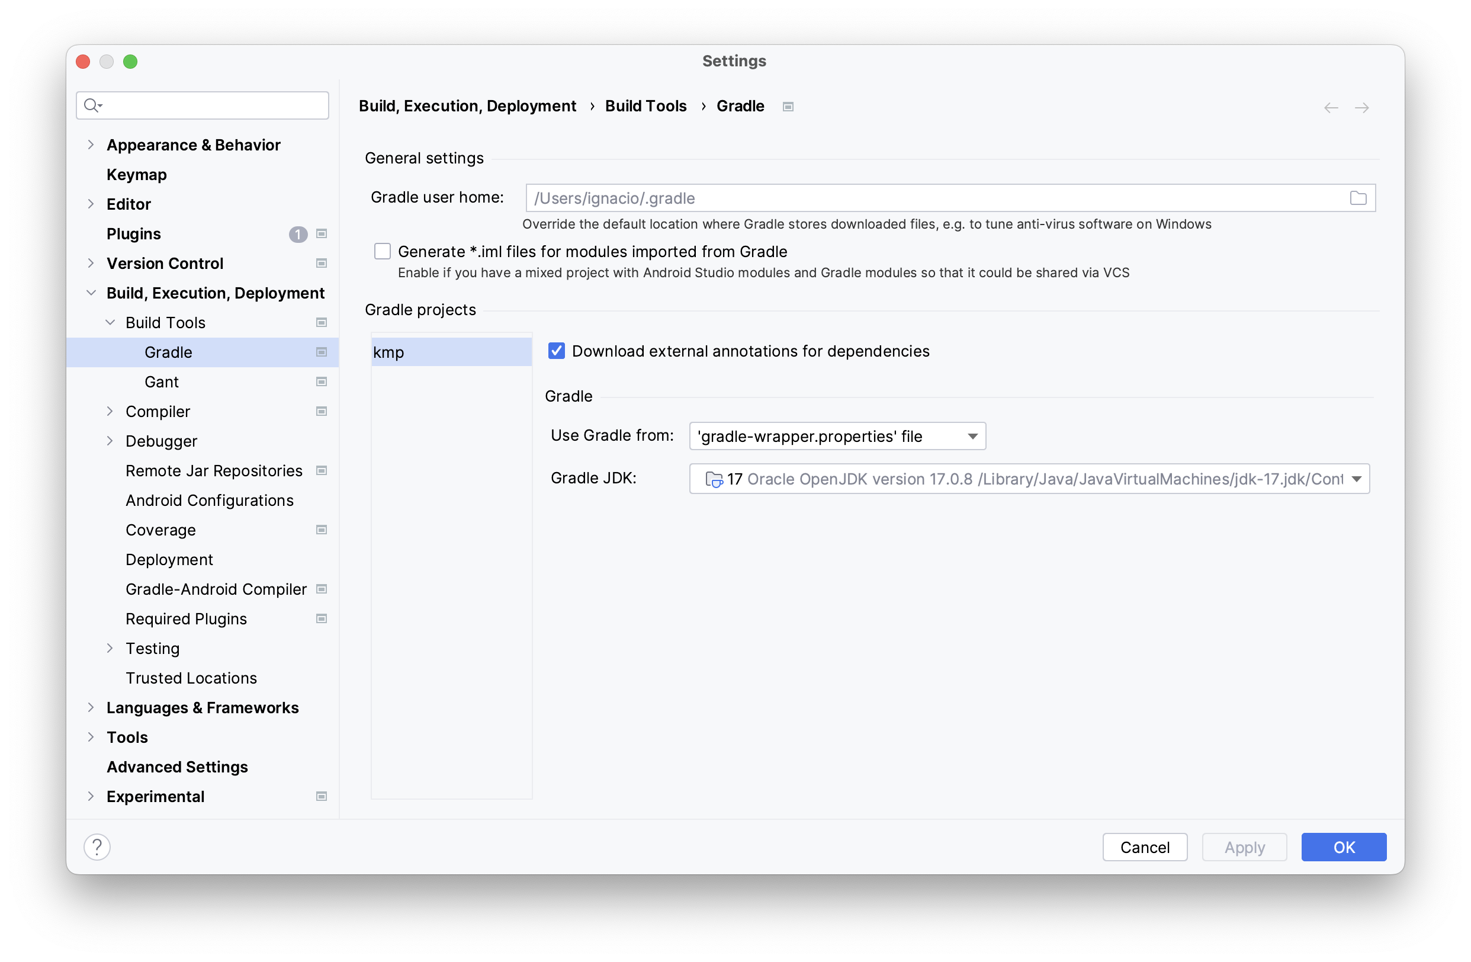
Task: Click the page icon next to Gradle breadcrumb
Action: [788, 107]
